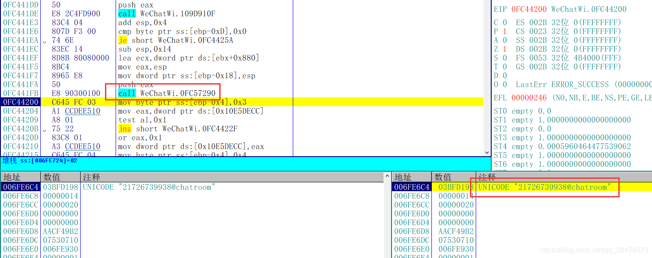Click value AACF49B2 in the left stack pane
The height and width of the screenshot is (258, 652).
click(x=61, y=231)
